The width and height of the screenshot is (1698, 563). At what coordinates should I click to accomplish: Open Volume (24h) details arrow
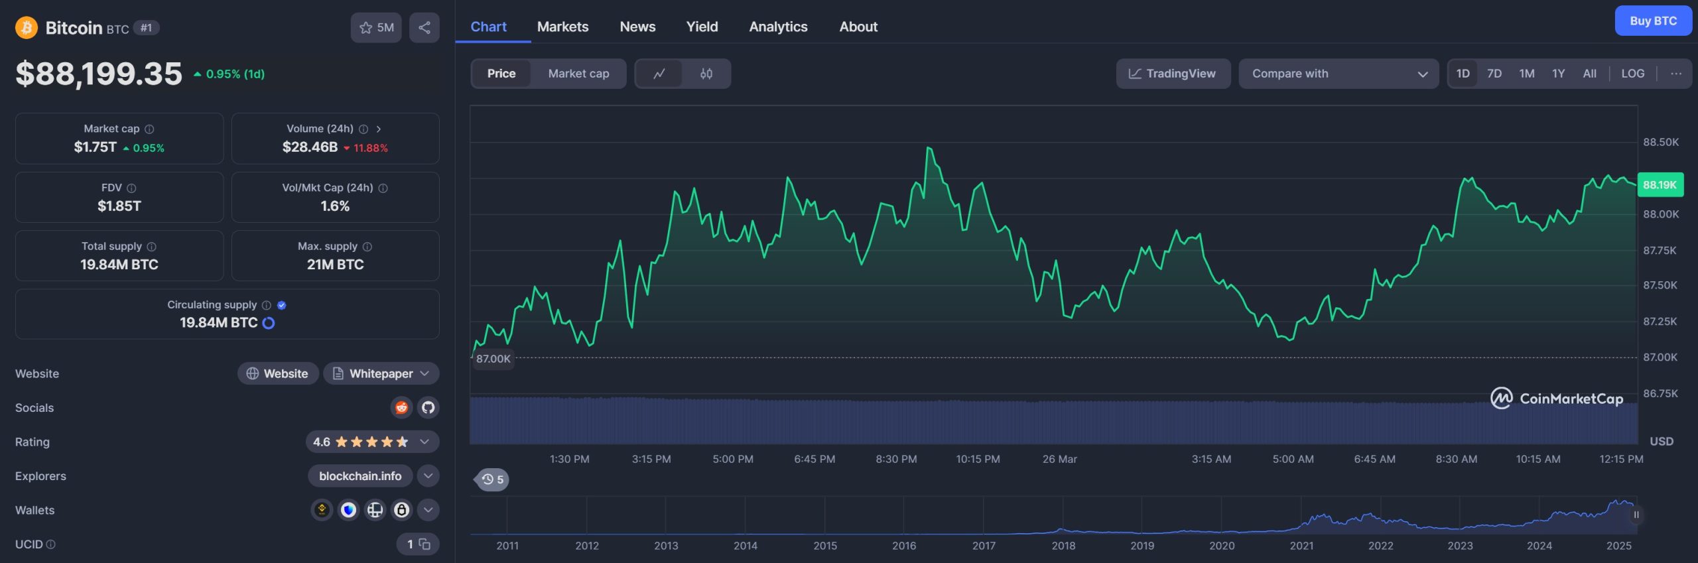(379, 129)
